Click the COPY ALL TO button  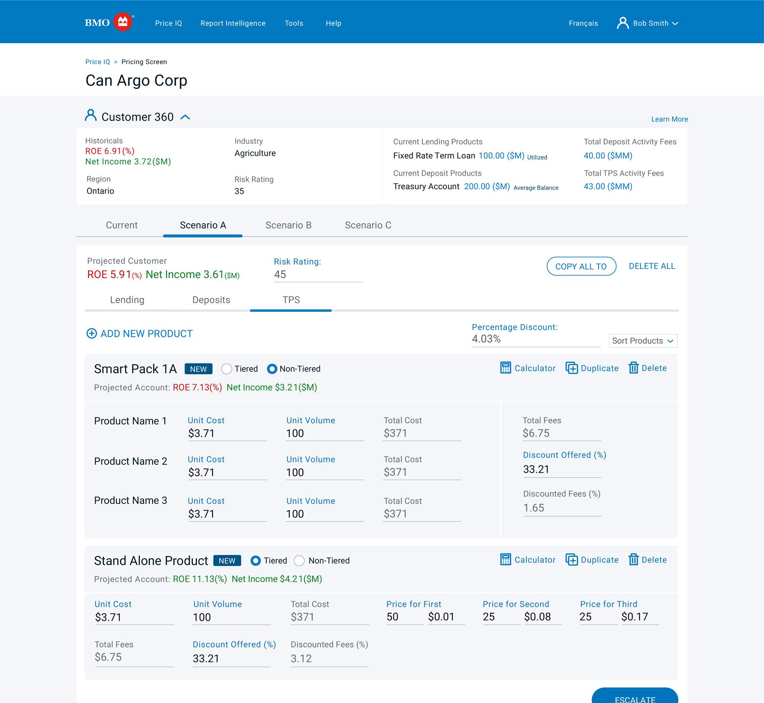[581, 266]
